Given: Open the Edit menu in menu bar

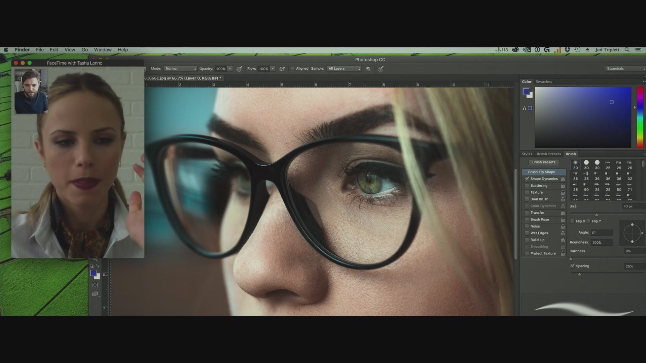Looking at the screenshot, I should coord(54,50).
